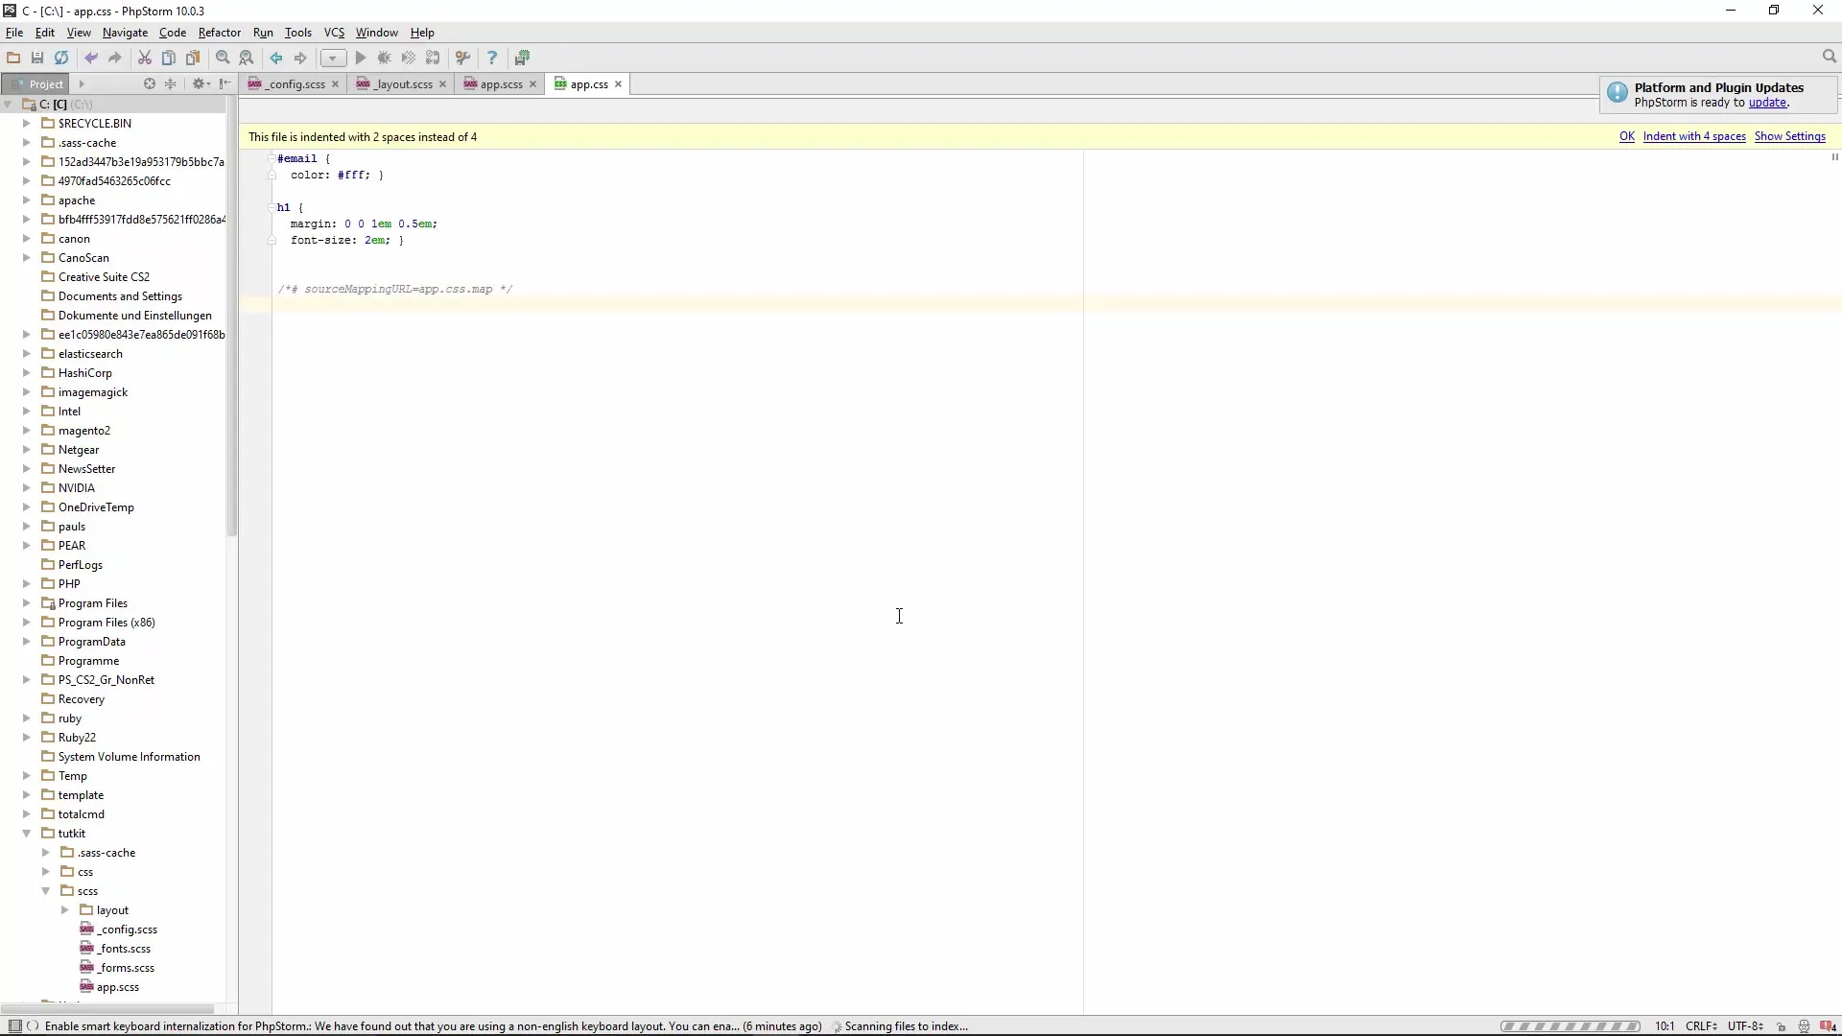Viewport: 1842px width, 1036px height.
Task: Open the run configuration dropdown
Action: tap(333, 58)
